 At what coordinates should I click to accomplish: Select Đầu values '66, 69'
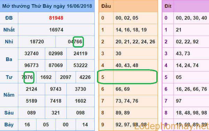pyautogui.click(x=123, y=89)
